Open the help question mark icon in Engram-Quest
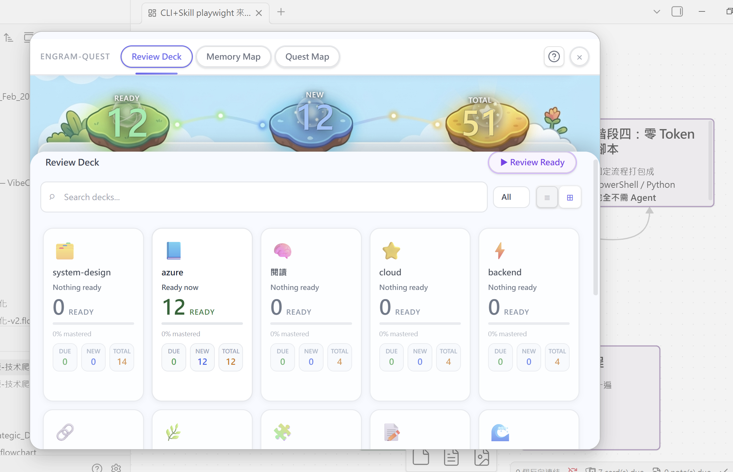 [554, 57]
